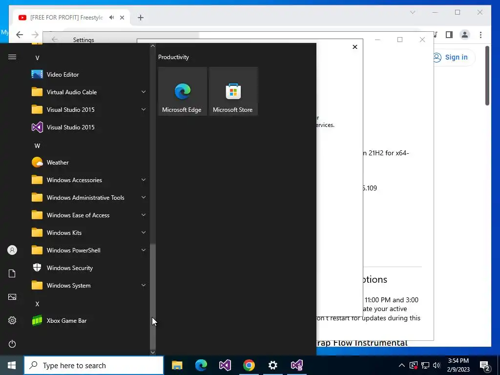Click the W letter header in app list
Image resolution: width=500 pixels, height=375 pixels.
tap(37, 146)
